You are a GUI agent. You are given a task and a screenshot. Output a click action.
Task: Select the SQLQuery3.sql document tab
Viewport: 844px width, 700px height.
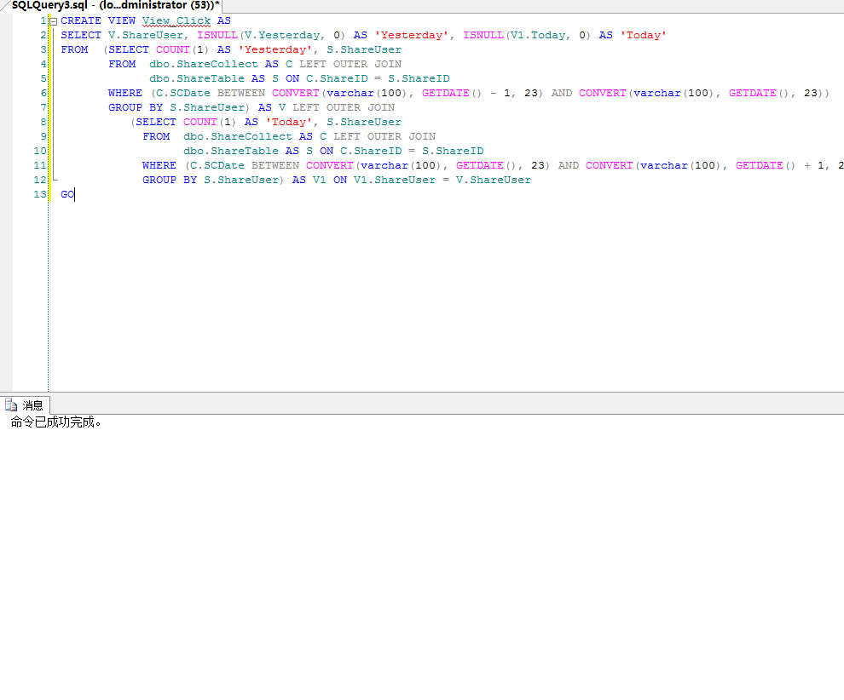115,5
